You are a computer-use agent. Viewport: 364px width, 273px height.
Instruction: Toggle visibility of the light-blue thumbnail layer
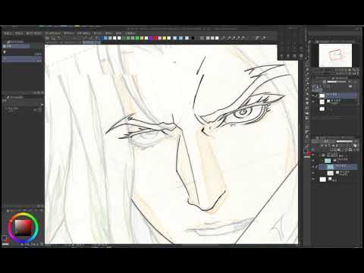(x=313, y=161)
